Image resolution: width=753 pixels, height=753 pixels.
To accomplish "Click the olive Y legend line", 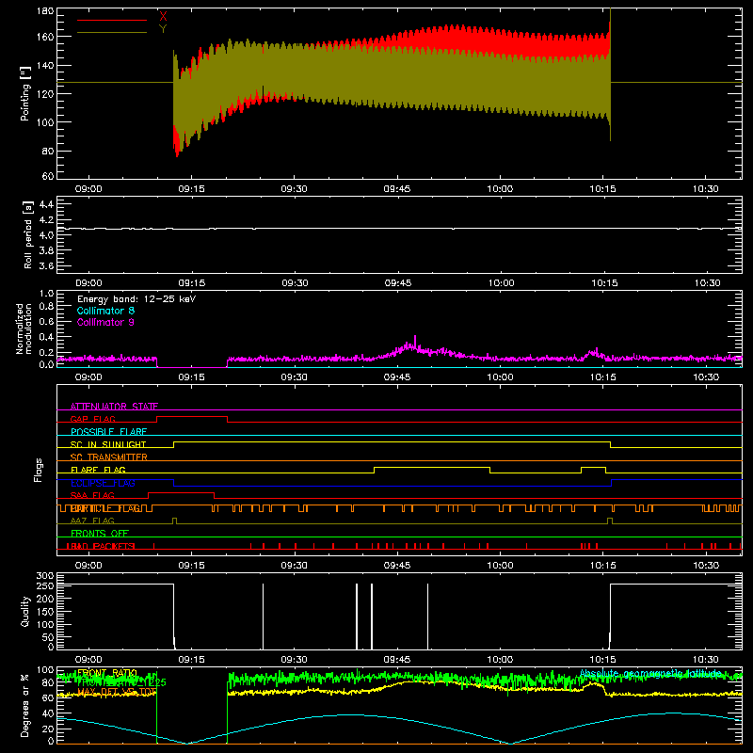I will (112, 33).
